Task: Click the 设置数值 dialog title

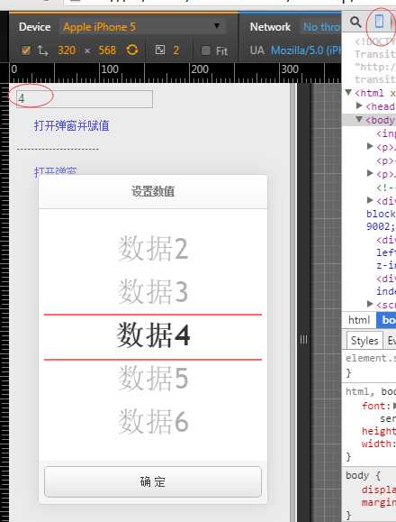Action: click(153, 191)
